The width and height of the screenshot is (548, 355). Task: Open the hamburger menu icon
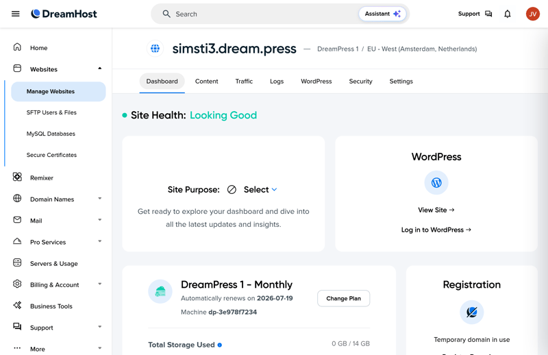15,14
